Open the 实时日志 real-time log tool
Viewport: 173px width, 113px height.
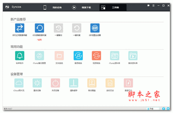point(110,83)
